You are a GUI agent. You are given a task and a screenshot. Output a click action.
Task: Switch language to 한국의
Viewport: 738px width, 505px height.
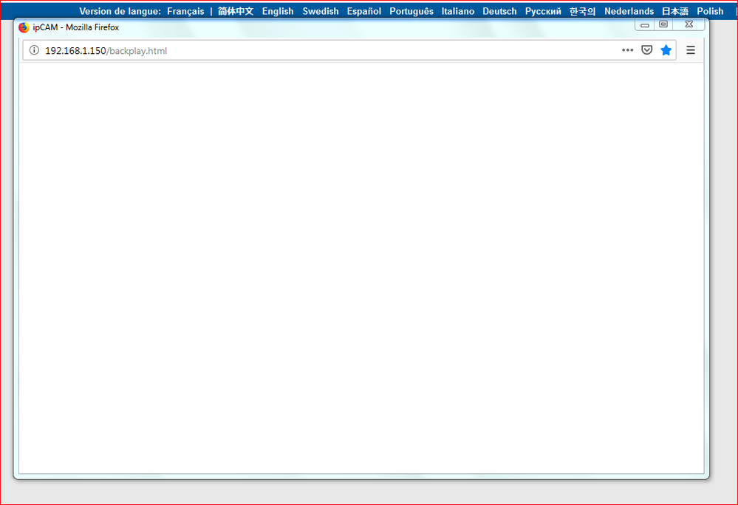click(x=583, y=11)
